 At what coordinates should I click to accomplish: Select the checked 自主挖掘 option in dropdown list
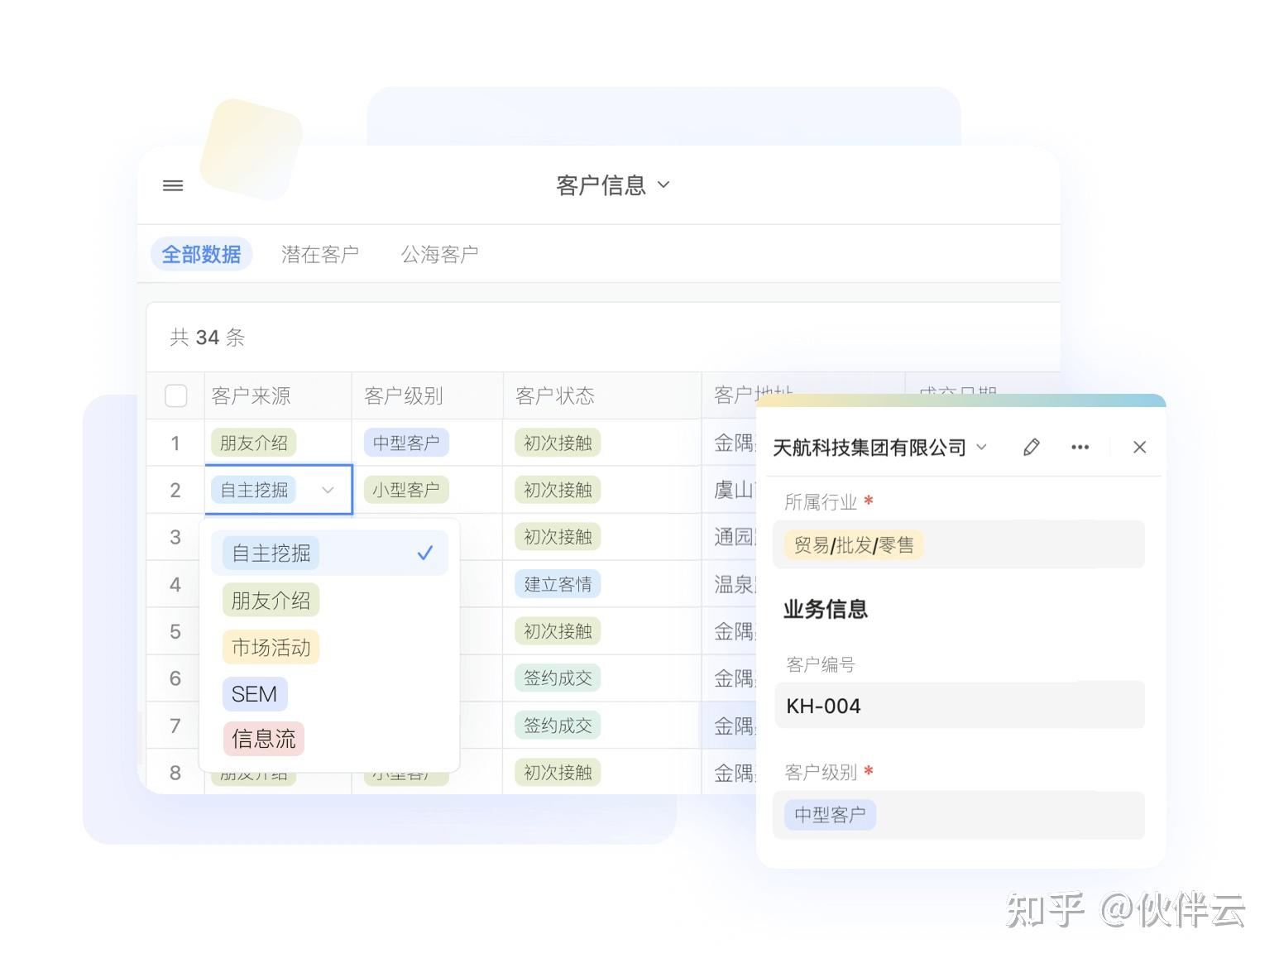(329, 553)
